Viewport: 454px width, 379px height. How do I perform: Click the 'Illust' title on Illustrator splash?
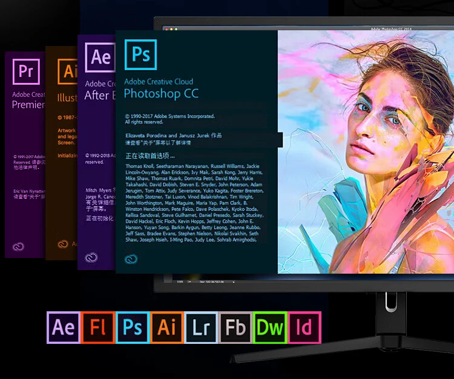(x=67, y=98)
